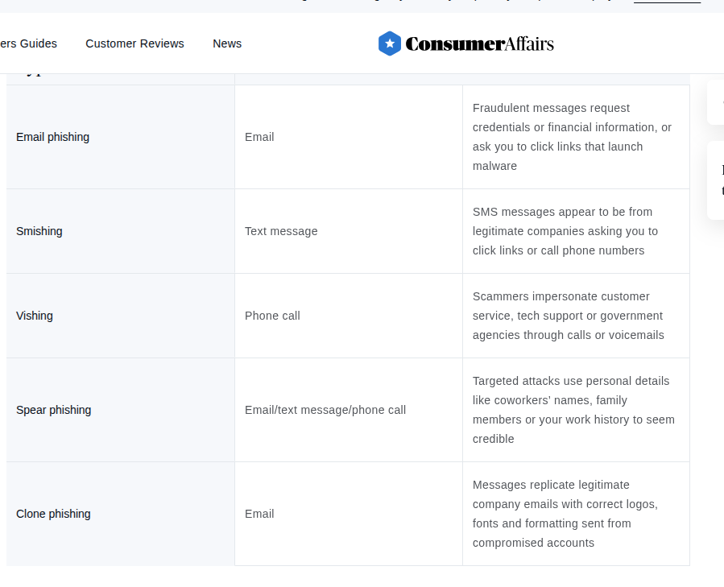Viewport: 724px width, 587px height.
Task: Click the "Targeted attacks use personal details" description
Action: click(573, 410)
